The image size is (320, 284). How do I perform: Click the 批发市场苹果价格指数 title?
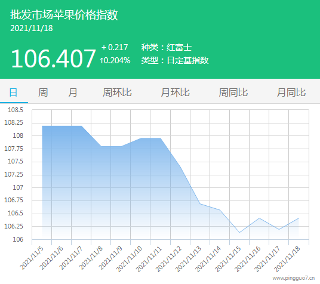point(64,15)
